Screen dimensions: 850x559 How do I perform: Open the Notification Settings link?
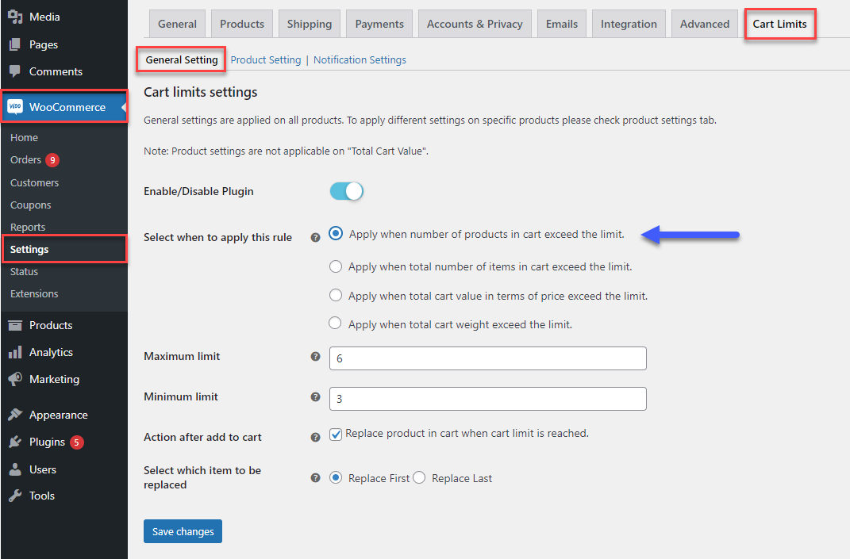[360, 59]
